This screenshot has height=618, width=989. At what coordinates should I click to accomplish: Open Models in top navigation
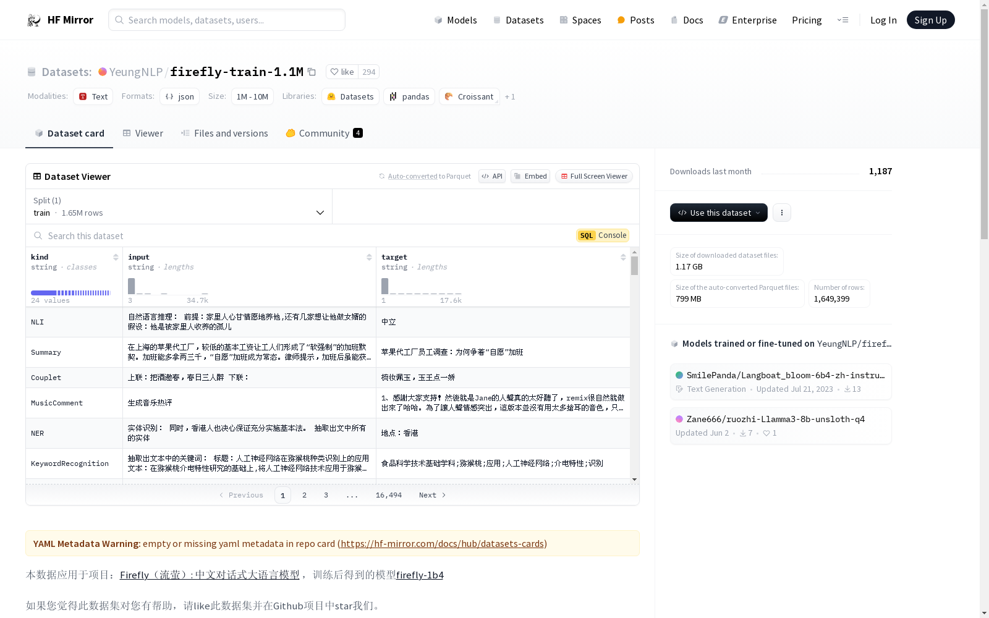[456, 20]
